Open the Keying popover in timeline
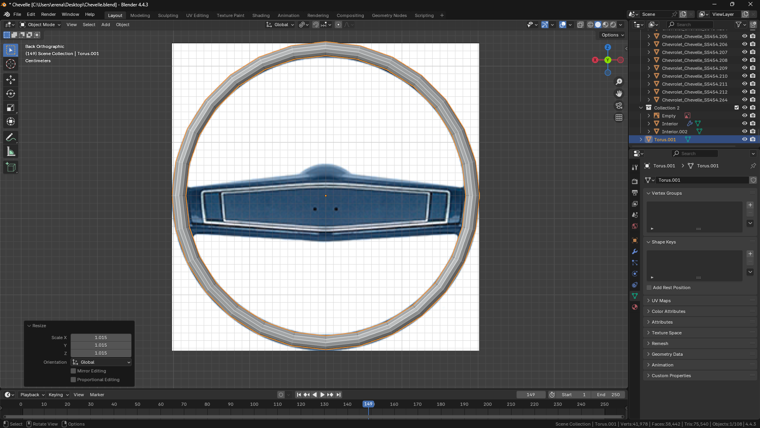The height and width of the screenshot is (428, 760). pos(58,395)
